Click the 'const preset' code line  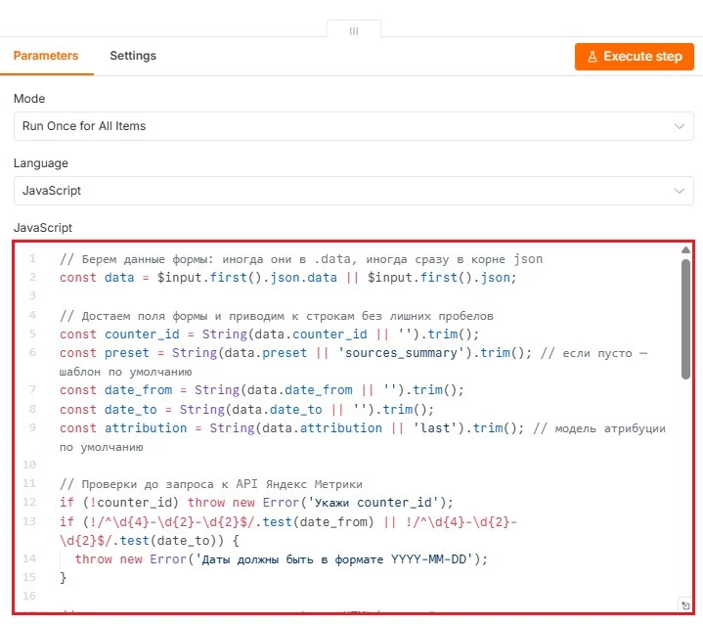click(x=353, y=362)
